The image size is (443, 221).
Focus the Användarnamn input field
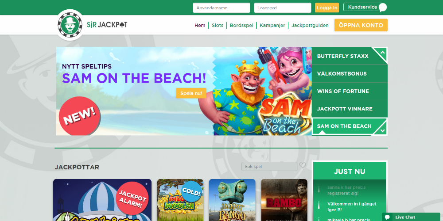coord(221,8)
